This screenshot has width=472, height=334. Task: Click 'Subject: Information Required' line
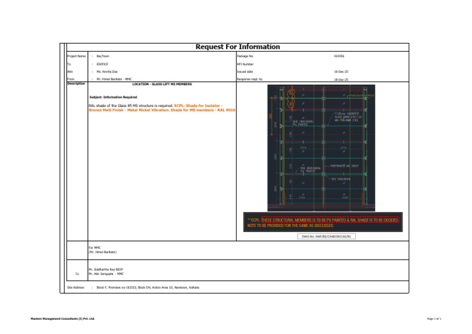[113, 97]
